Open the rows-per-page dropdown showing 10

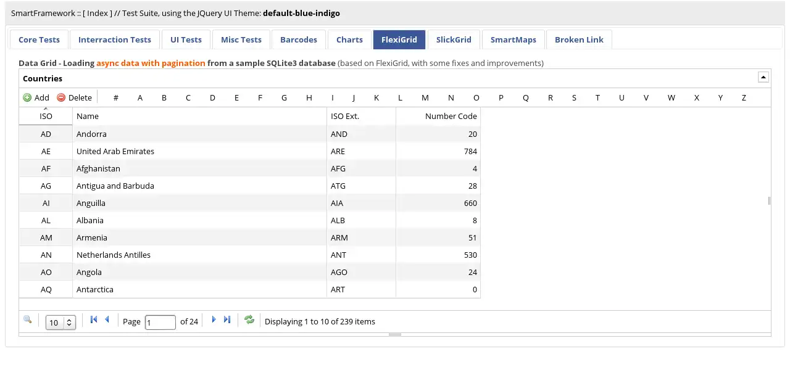click(x=60, y=322)
